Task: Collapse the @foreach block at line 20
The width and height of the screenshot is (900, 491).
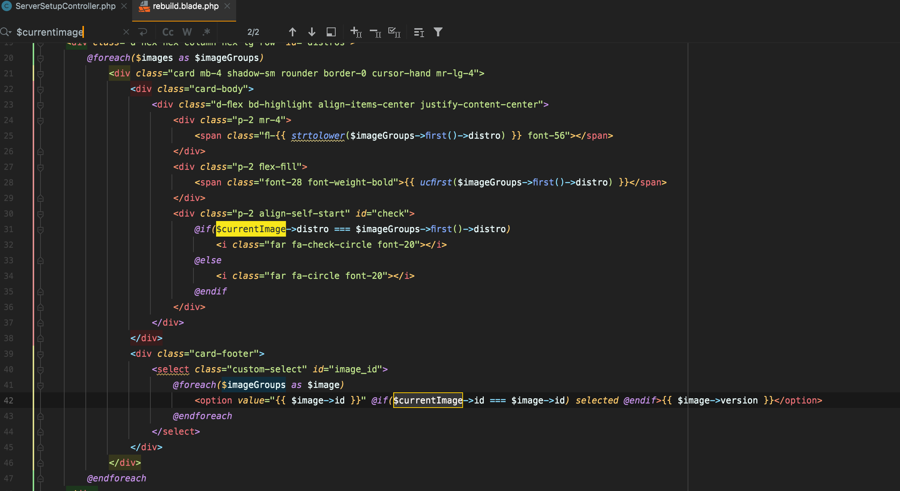Action: click(x=40, y=58)
